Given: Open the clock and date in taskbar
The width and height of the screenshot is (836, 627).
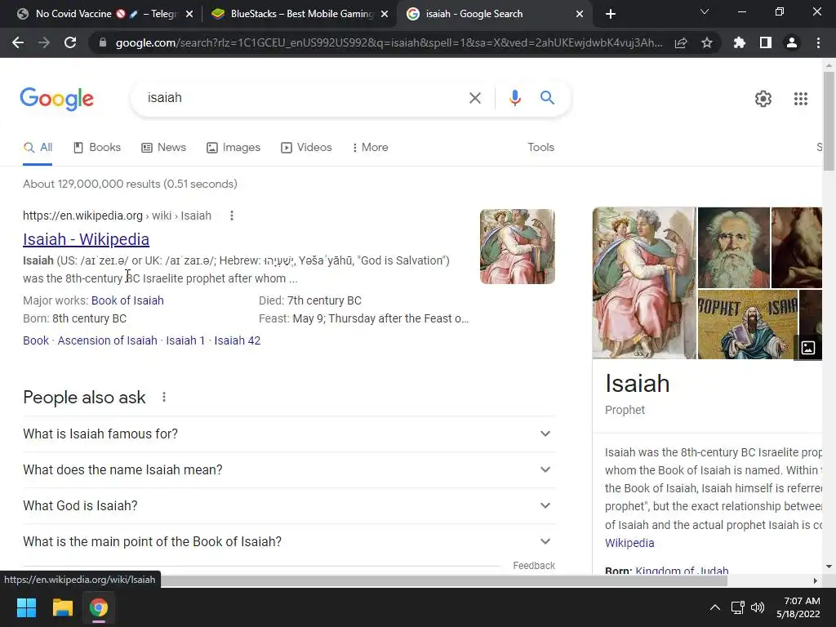Looking at the screenshot, I should point(798,607).
